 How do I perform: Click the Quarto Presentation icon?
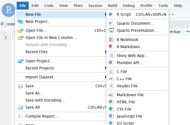(111, 30)
